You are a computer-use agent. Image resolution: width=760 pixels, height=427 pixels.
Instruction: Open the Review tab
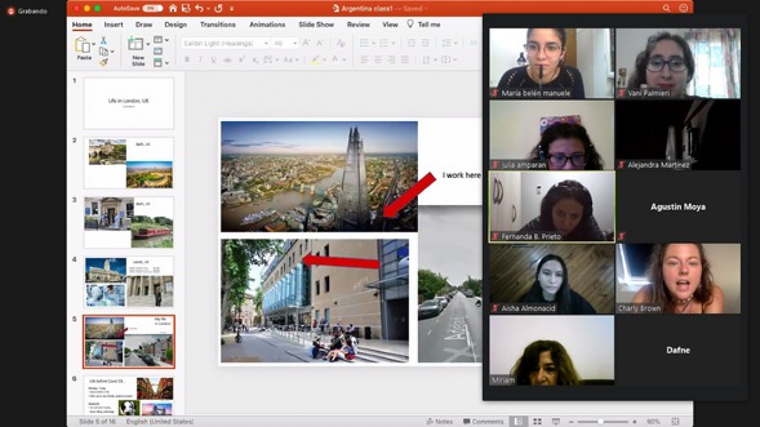[358, 25]
